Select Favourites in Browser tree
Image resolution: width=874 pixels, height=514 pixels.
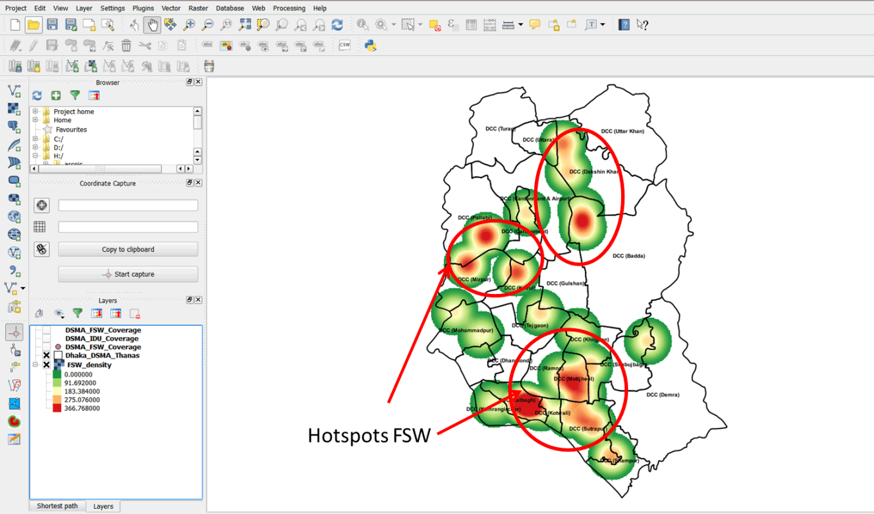pos(71,129)
